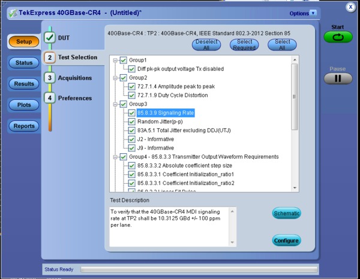Click the DUT step checkmark icon

(49, 38)
